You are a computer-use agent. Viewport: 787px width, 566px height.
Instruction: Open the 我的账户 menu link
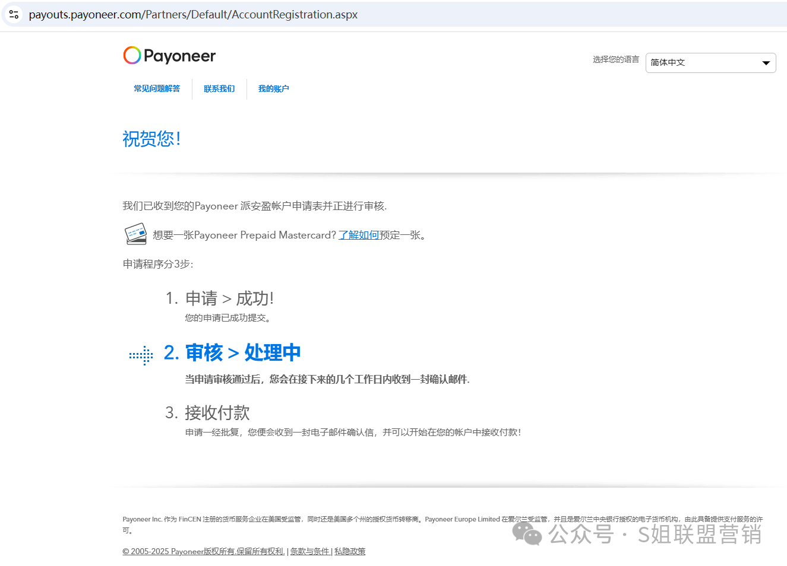point(273,88)
